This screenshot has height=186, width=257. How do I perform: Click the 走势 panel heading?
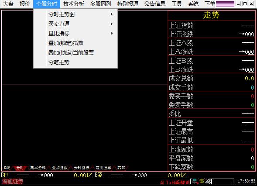(211, 15)
